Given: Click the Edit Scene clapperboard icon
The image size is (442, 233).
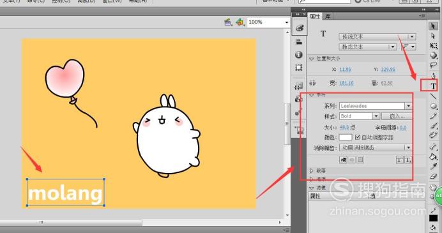Looking at the screenshot, I should pyautogui.click(x=228, y=22).
